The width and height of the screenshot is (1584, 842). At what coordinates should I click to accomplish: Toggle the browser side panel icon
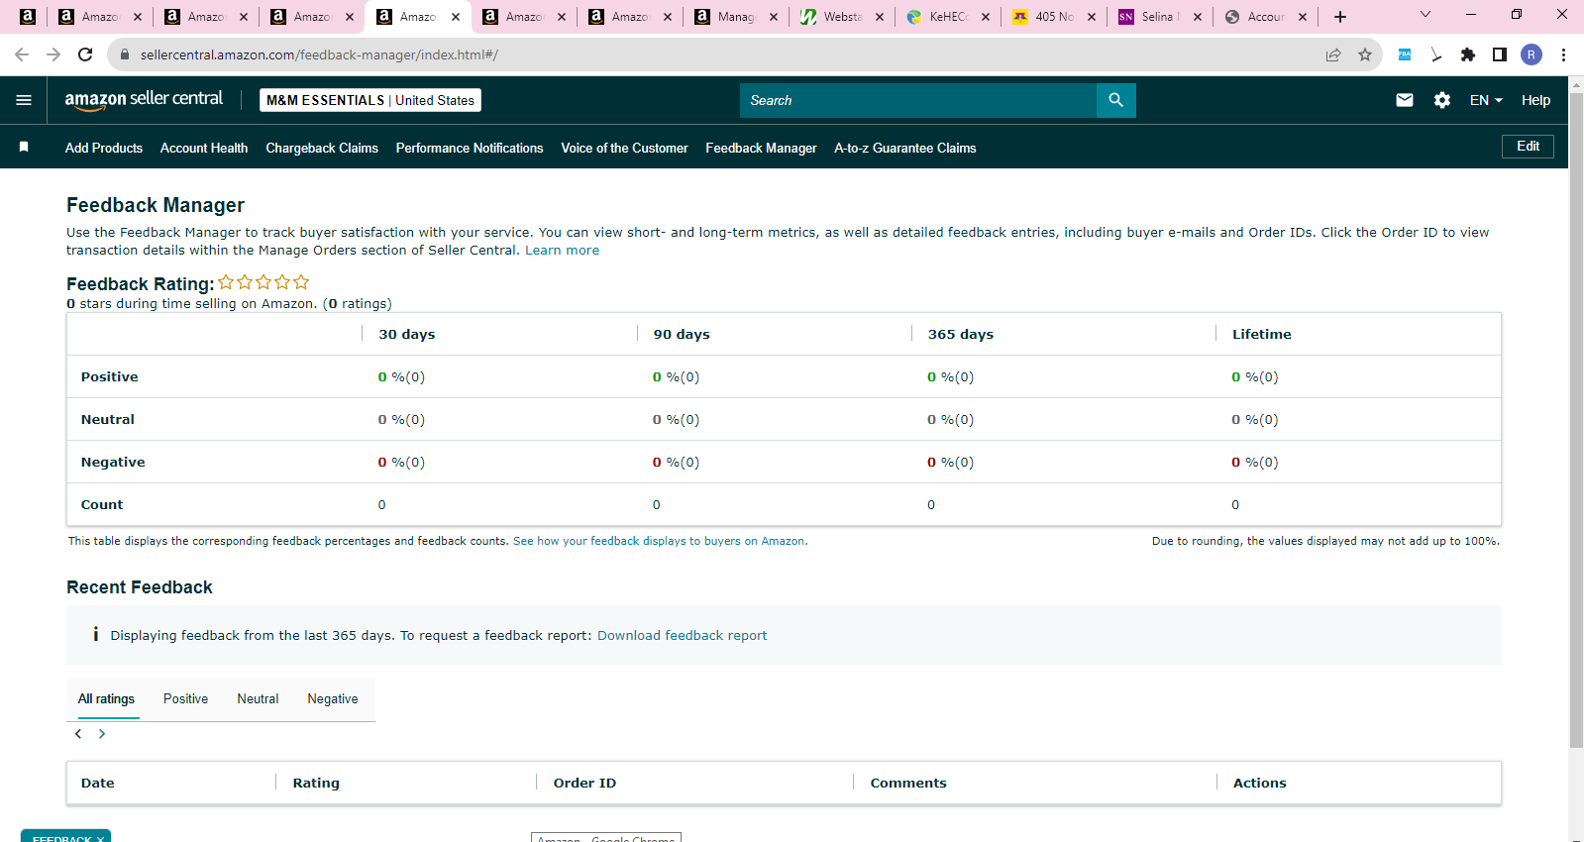coord(1500,54)
